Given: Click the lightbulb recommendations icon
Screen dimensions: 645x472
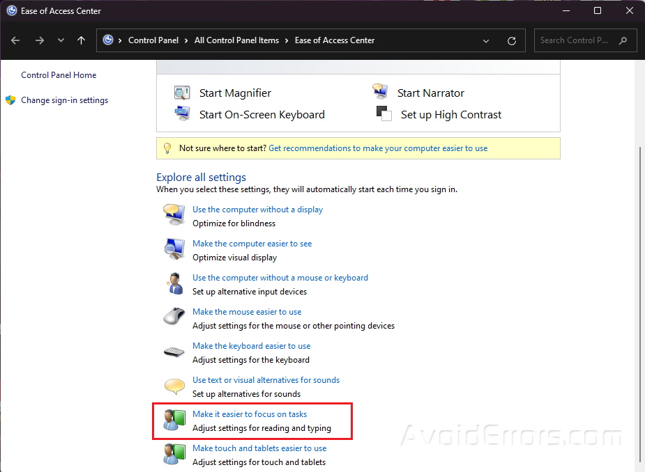Looking at the screenshot, I should 167,148.
